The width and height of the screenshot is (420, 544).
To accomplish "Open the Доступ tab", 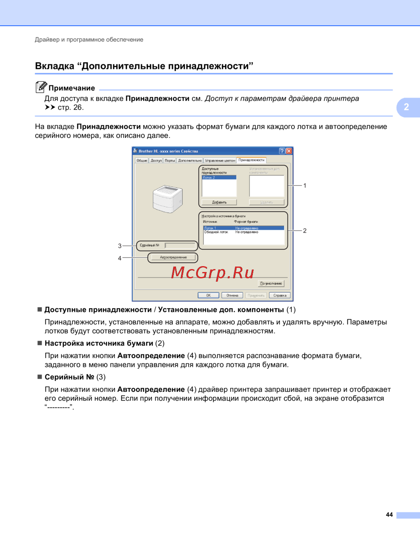I will tap(156, 161).
